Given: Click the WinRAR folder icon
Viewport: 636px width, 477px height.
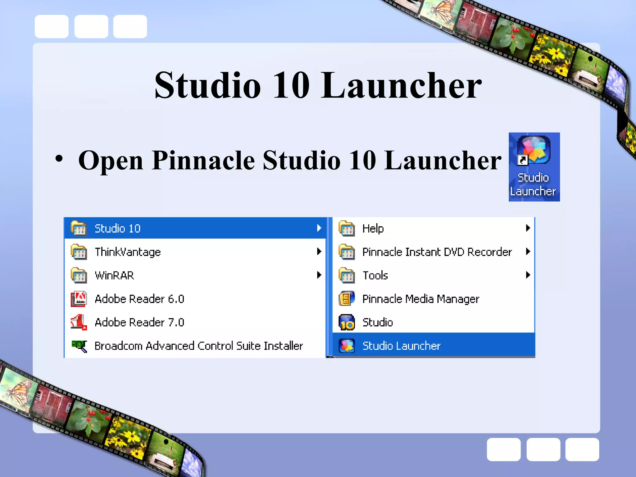Looking at the screenshot, I should 79,275.
